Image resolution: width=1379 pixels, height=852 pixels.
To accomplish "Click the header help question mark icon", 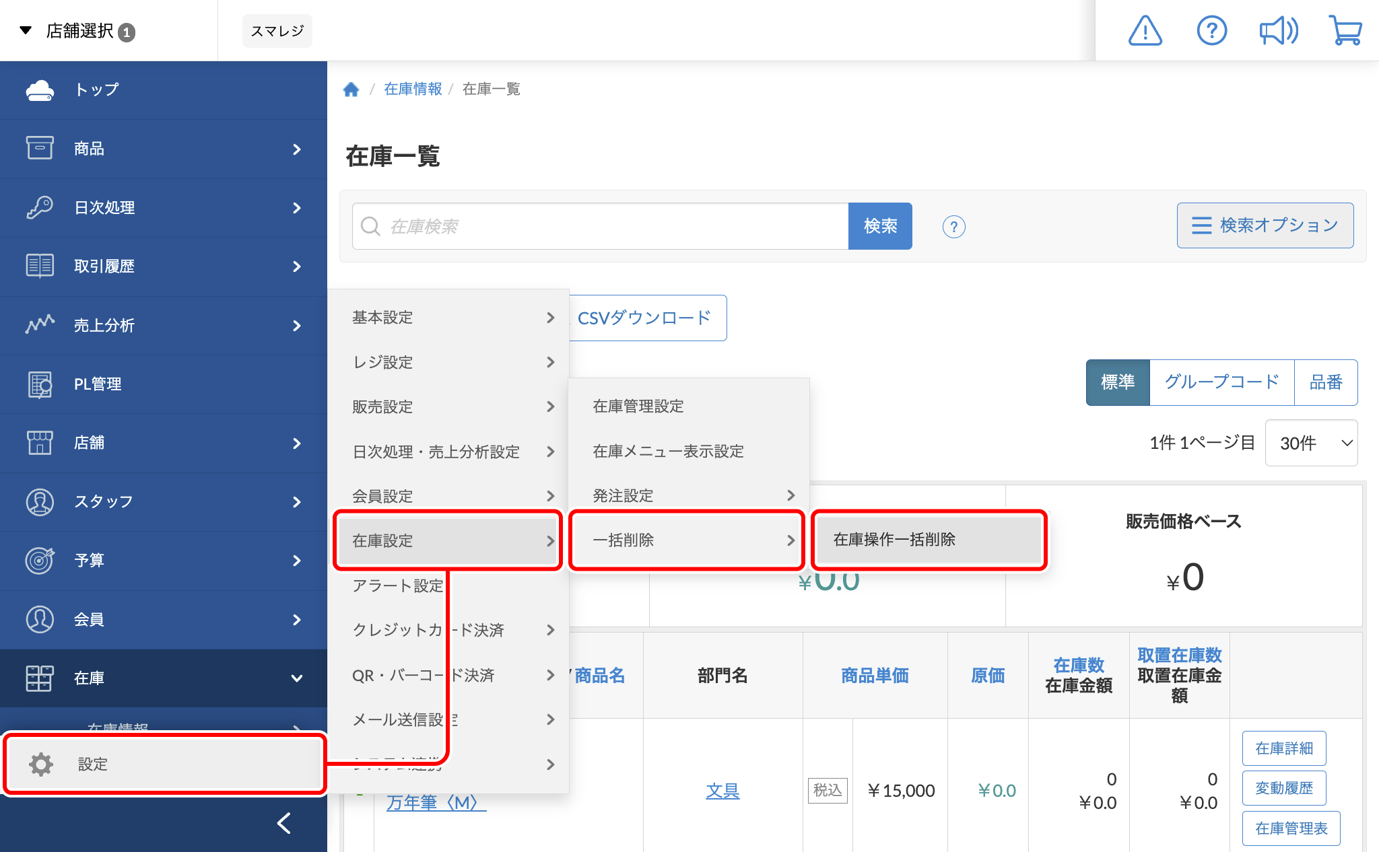I will [x=1211, y=31].
